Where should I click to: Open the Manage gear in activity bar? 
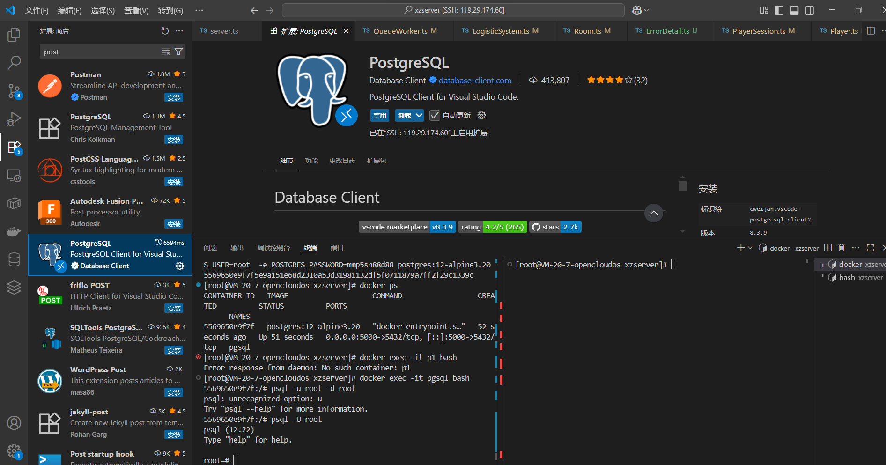pyautogui.click(x=14, y=451)
